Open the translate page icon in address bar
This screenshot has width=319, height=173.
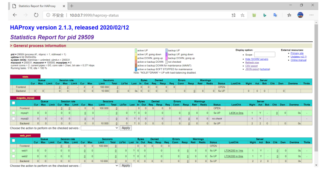click(233, 15)
